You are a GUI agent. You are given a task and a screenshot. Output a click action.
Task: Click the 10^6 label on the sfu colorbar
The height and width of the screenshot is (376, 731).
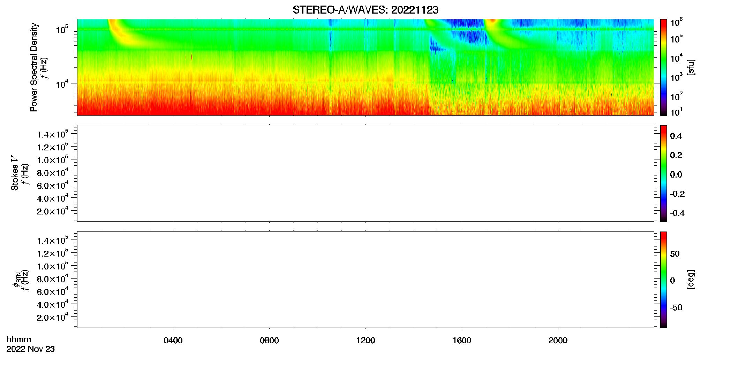676,23
